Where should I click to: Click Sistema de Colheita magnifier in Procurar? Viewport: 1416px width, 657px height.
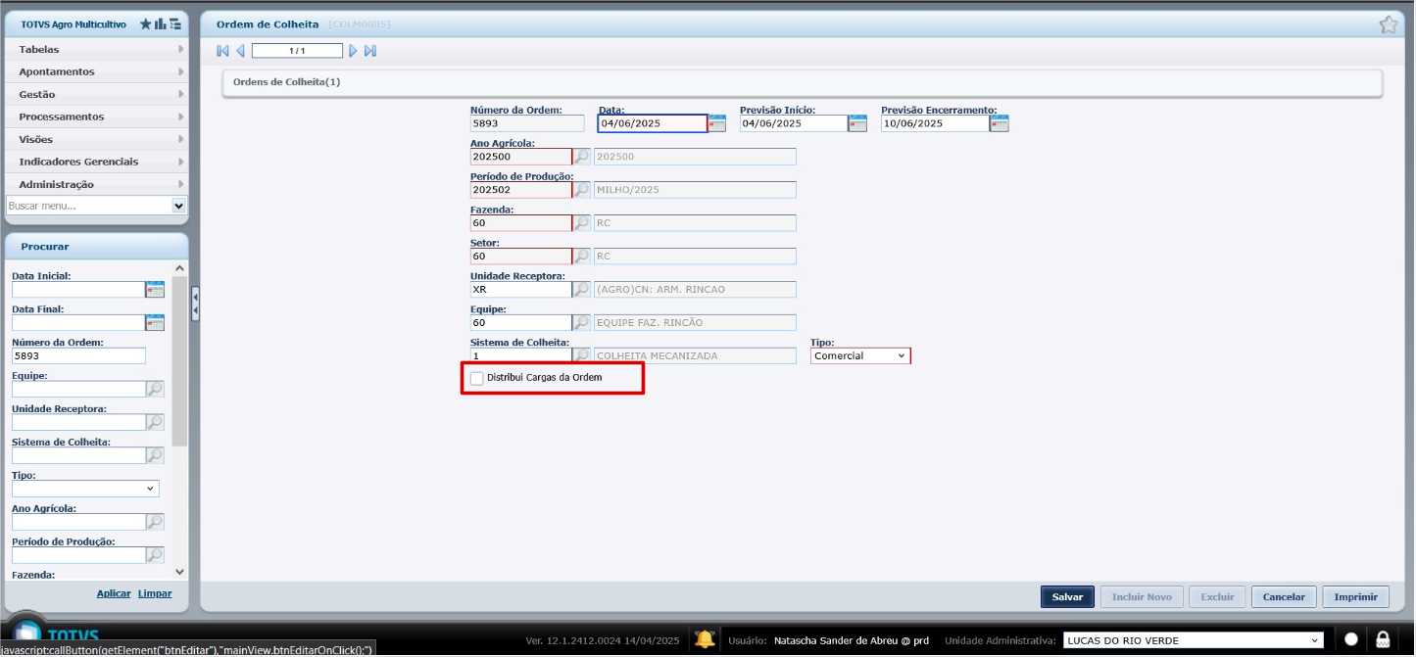point(155,456)
